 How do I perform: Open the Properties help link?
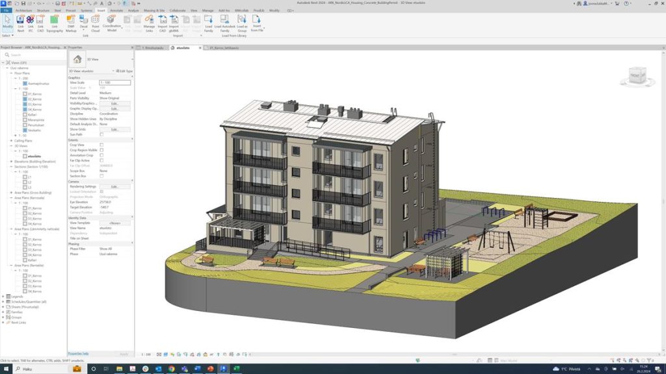tap(78, 354)
